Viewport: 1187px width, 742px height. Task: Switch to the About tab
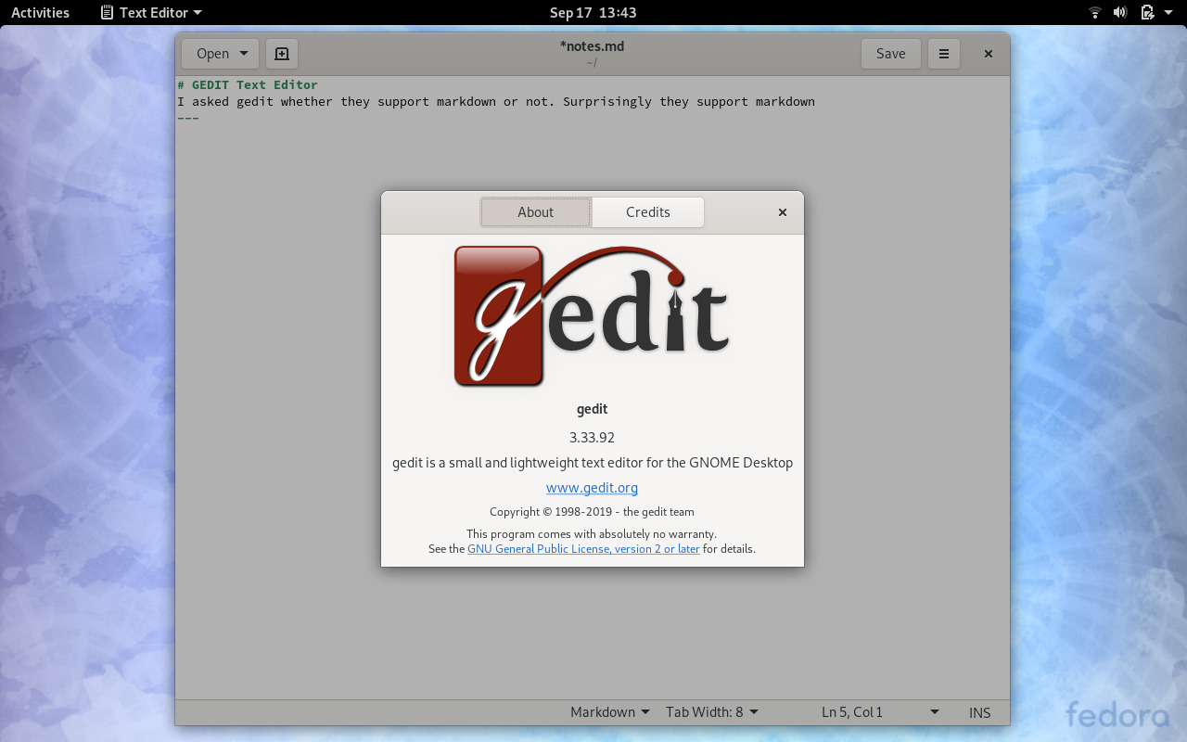(x=535, y=211)
